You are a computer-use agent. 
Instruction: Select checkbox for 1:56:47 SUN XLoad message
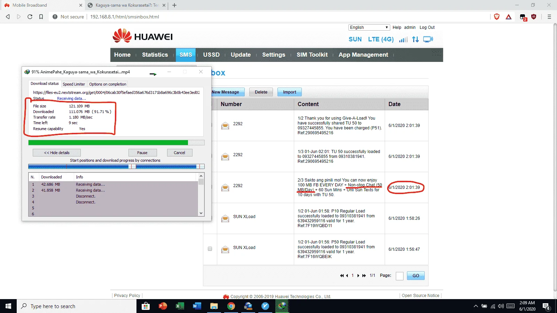pos(210,249)
